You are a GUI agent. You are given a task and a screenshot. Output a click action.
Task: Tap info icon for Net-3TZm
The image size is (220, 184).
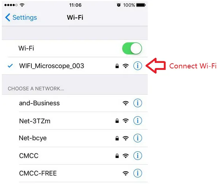[138, 121]
